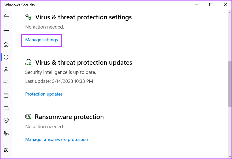Maximize the Windows Security window
The image size is (232, 159).
[211, 5]
